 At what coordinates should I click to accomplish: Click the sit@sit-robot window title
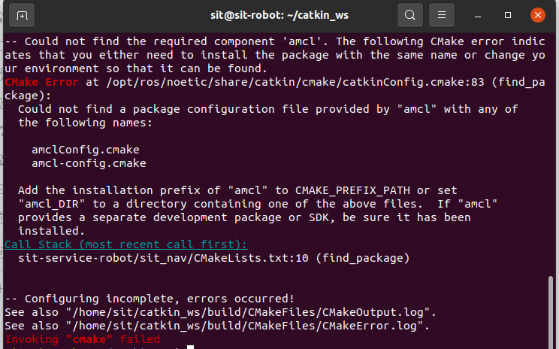click(279, 14)
